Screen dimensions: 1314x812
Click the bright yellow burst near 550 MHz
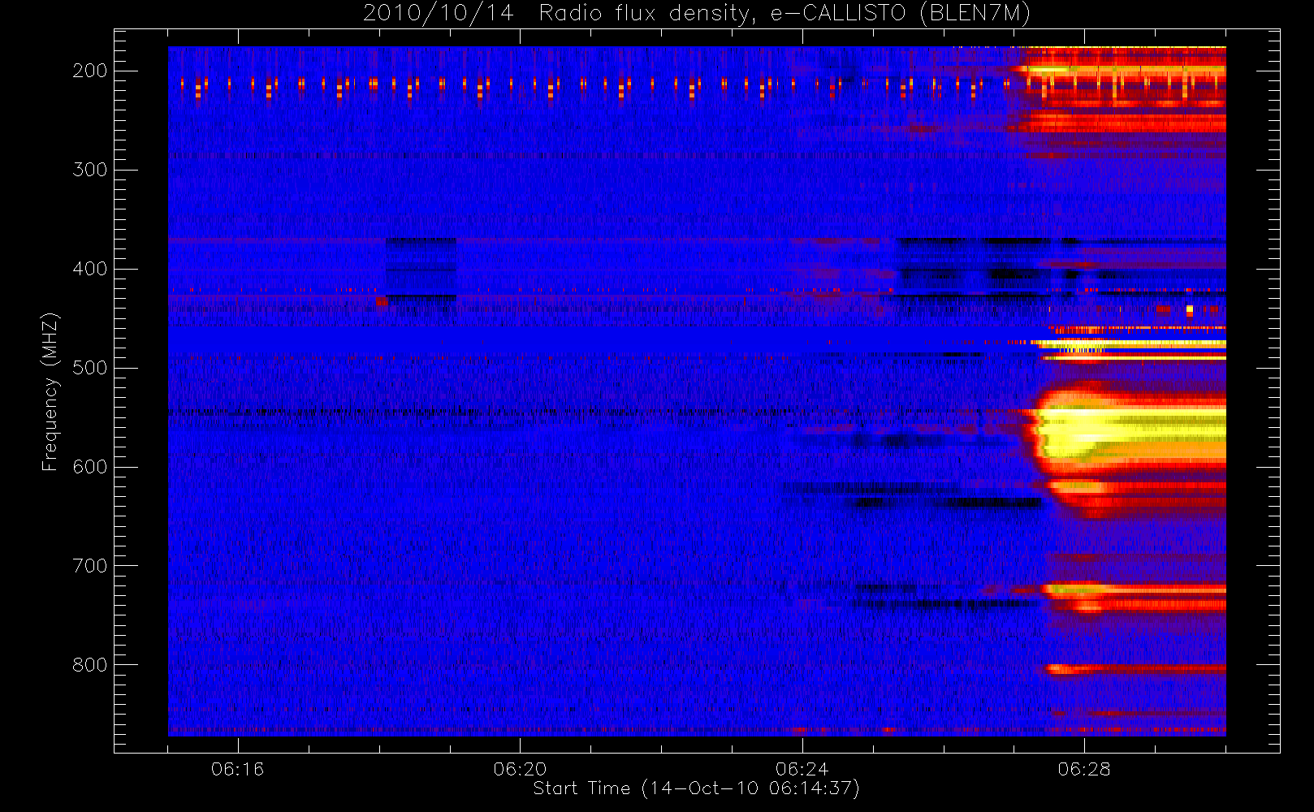[x=1129, y=434]
